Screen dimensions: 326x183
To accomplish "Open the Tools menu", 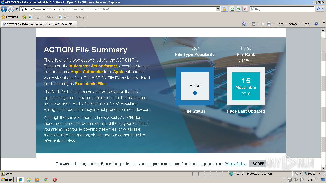I will 307,24.
